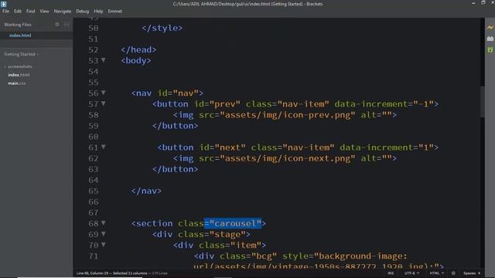Click the closing </style> tag
The image size is (495, 278).
point(162,28)
